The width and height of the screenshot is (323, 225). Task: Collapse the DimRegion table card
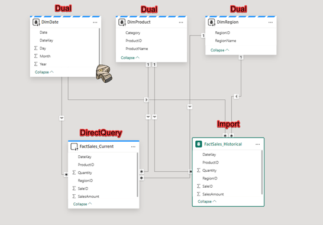[x=219, y=50]
